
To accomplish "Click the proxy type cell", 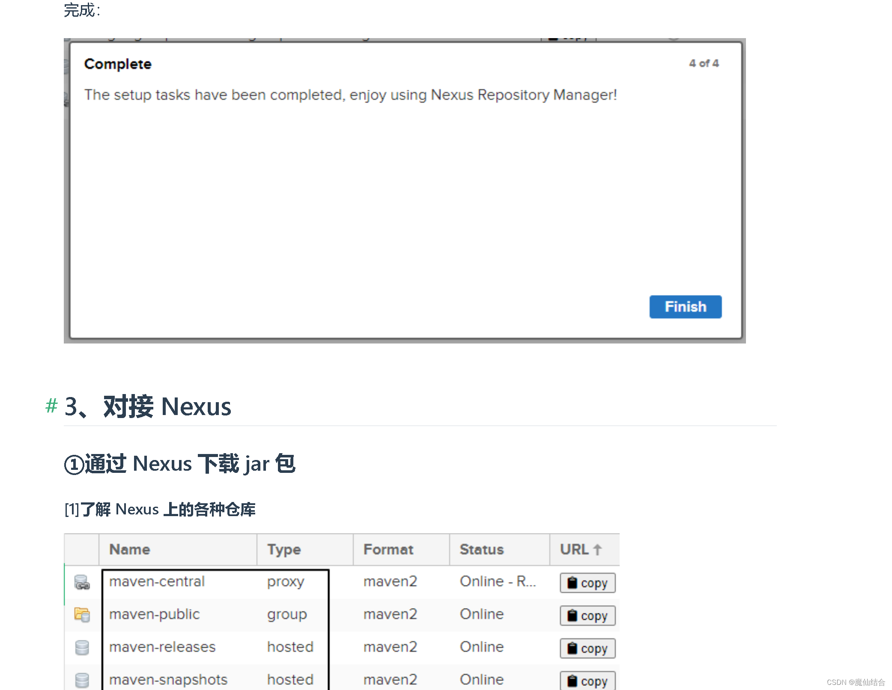I will coord(286,582).
